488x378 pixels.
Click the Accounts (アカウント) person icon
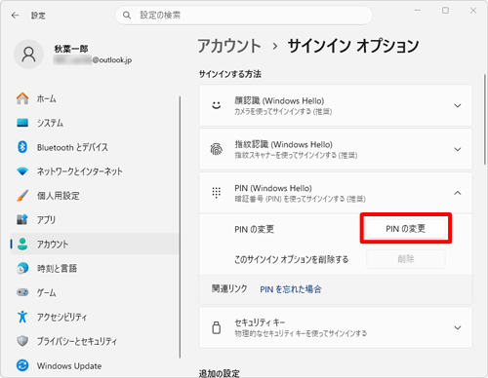(x=22, y=244)
